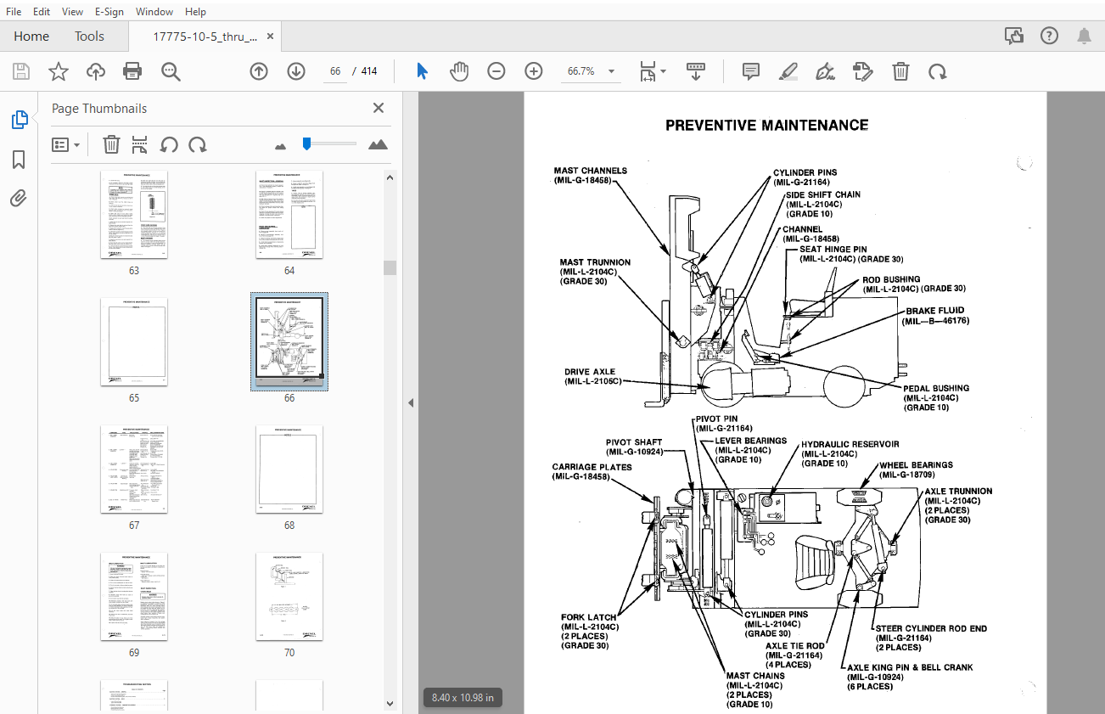The width and height of the screenshot is (1105, 714).
Task: Zoom in with the plus icon
Action: 534,71
